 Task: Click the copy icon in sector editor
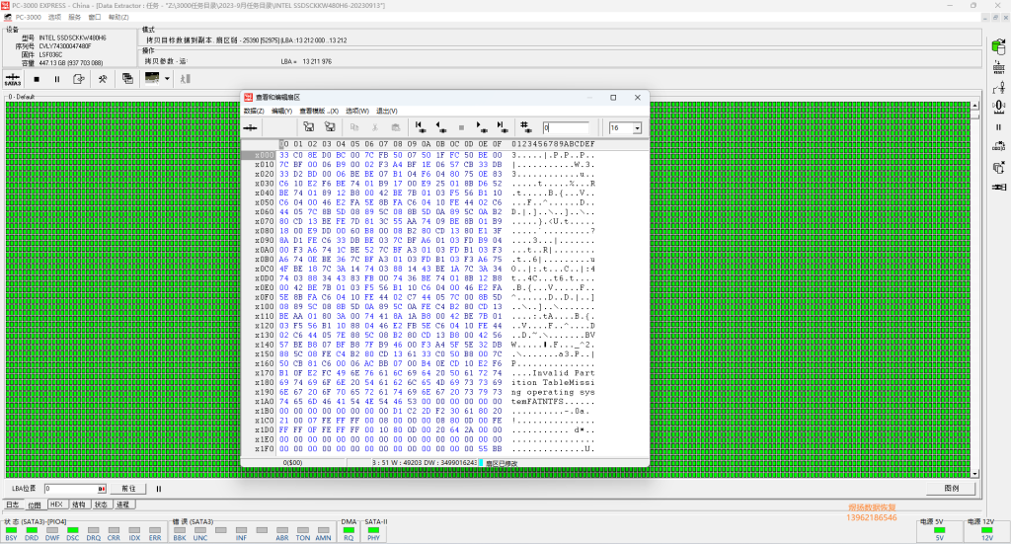354,127
